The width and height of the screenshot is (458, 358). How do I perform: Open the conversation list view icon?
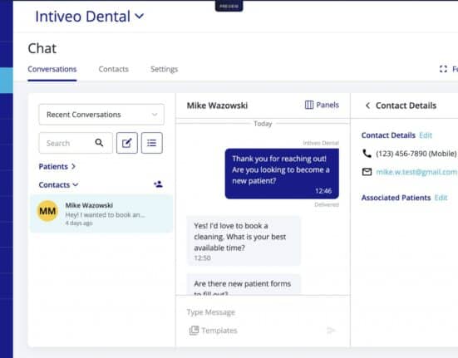[151, 143]
